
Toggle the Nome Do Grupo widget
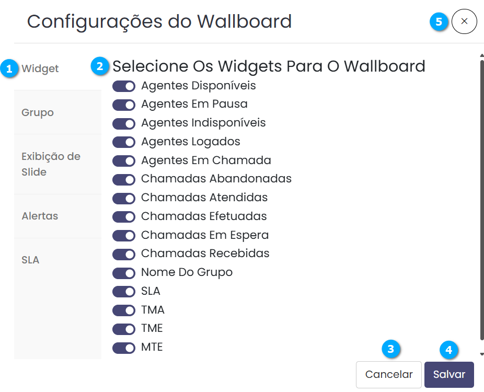[x=124, y=273]
